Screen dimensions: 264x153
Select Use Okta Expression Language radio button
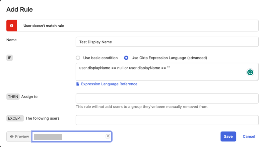click(126, 58)
